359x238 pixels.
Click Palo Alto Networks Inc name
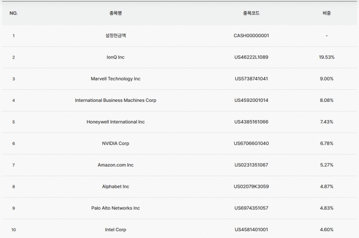(x=115, y=208)
